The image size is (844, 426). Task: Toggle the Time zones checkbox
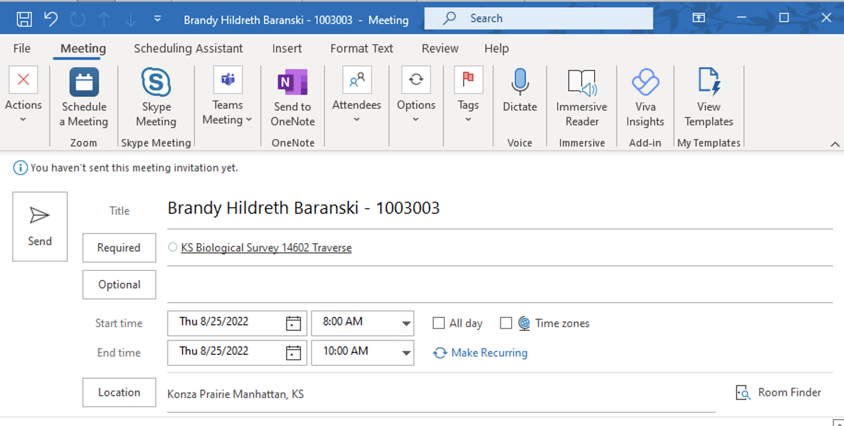click(506, 323)
